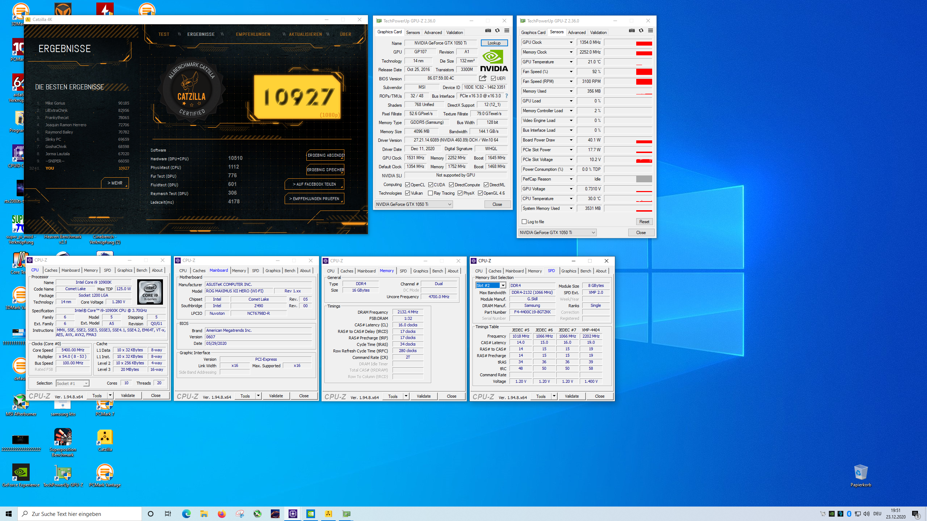Click the Lookup button in GPU-Z

[x=494, y=43]
